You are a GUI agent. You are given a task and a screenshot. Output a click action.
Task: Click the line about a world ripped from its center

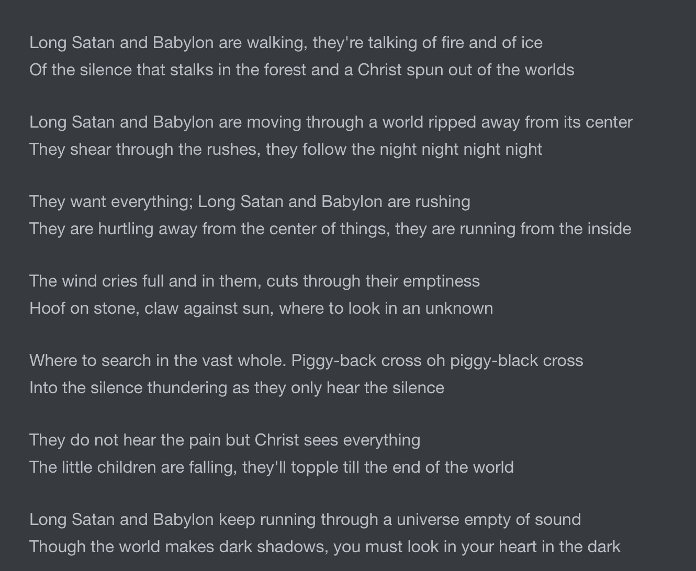pos(331,122)
